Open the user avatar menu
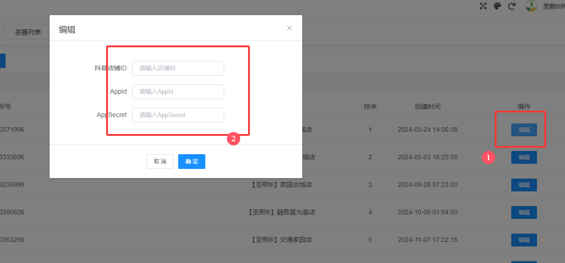 click(x=531, y=6)
